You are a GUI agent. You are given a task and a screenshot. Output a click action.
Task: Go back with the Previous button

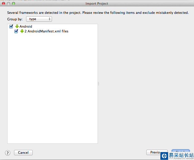pos(155,152)
